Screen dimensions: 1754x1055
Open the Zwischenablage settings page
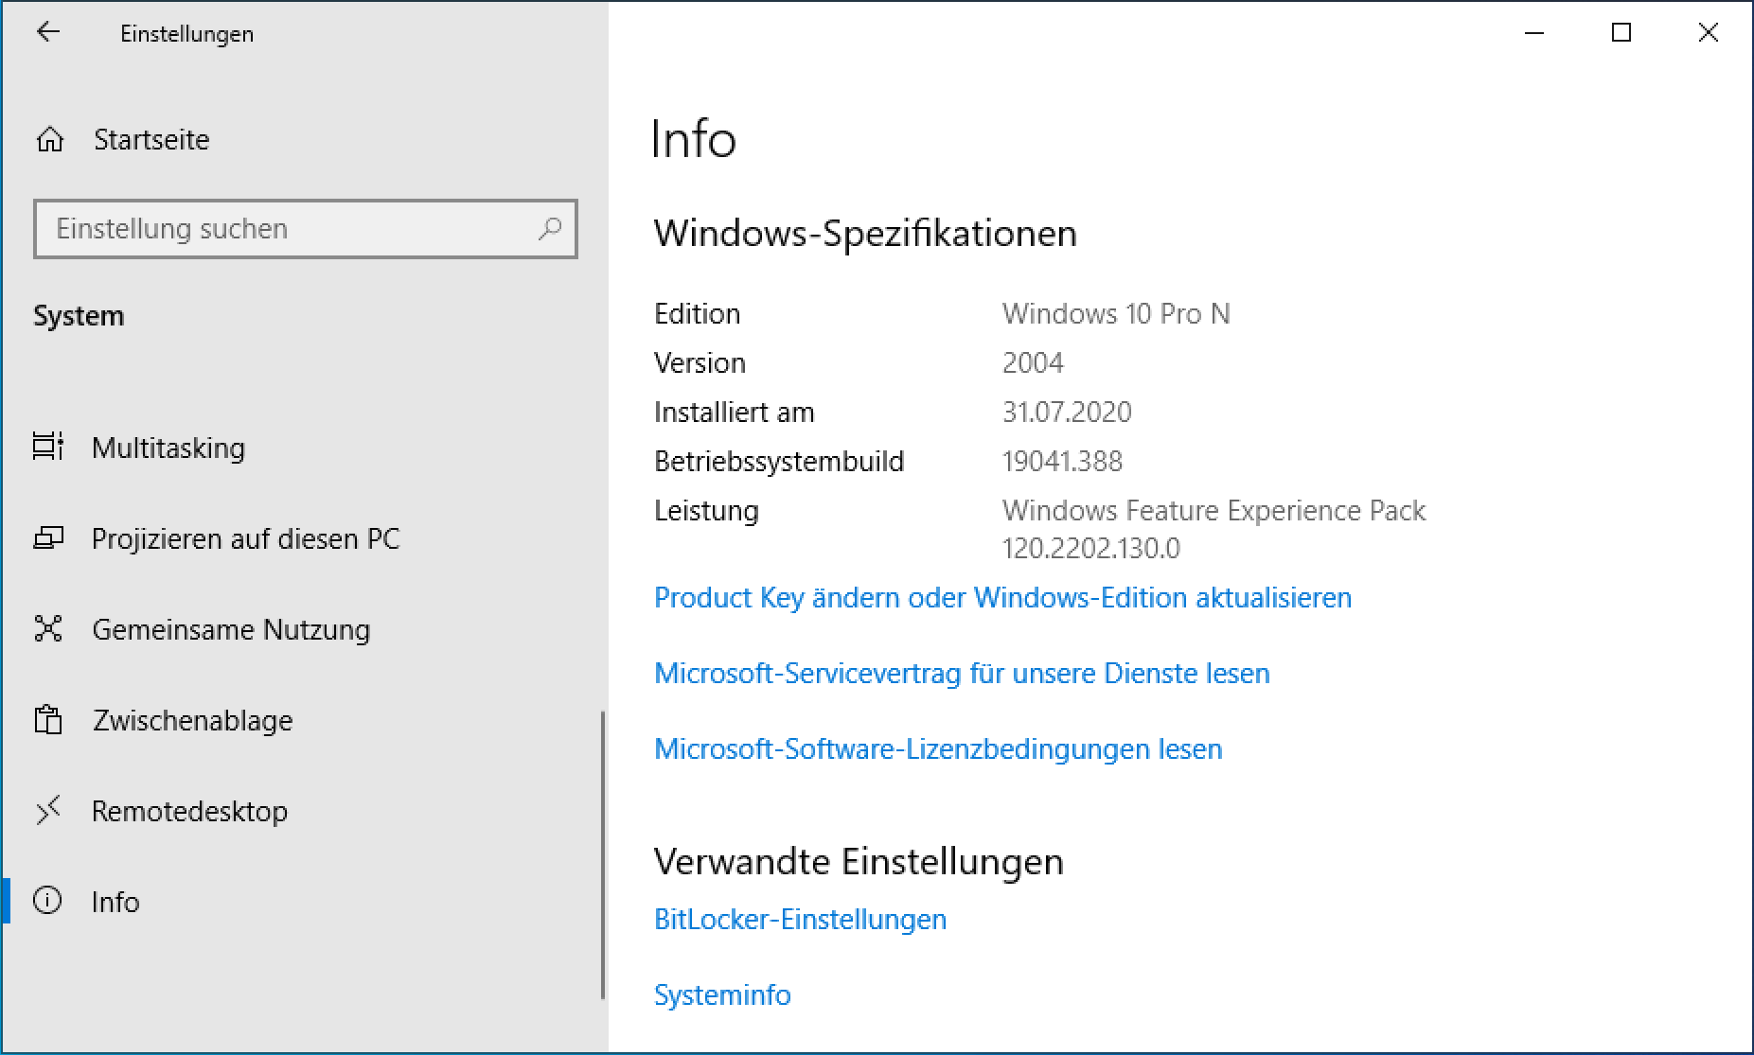303,719
